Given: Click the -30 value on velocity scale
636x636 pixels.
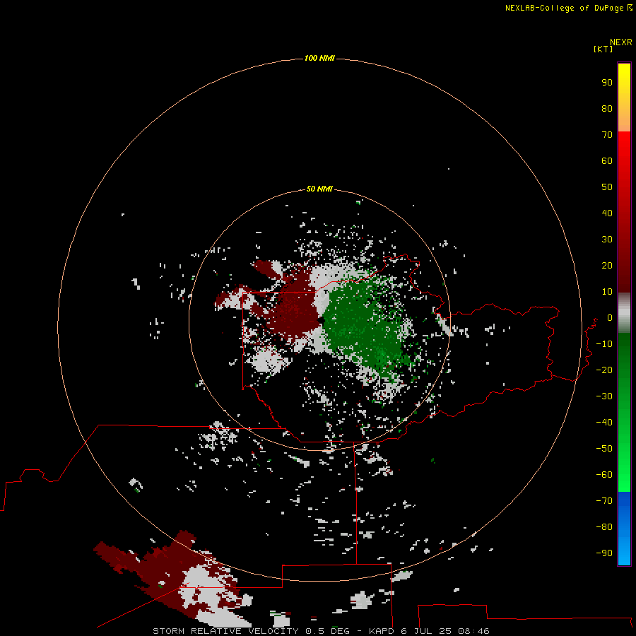Looking at the screenshot, I should (604, 396).
